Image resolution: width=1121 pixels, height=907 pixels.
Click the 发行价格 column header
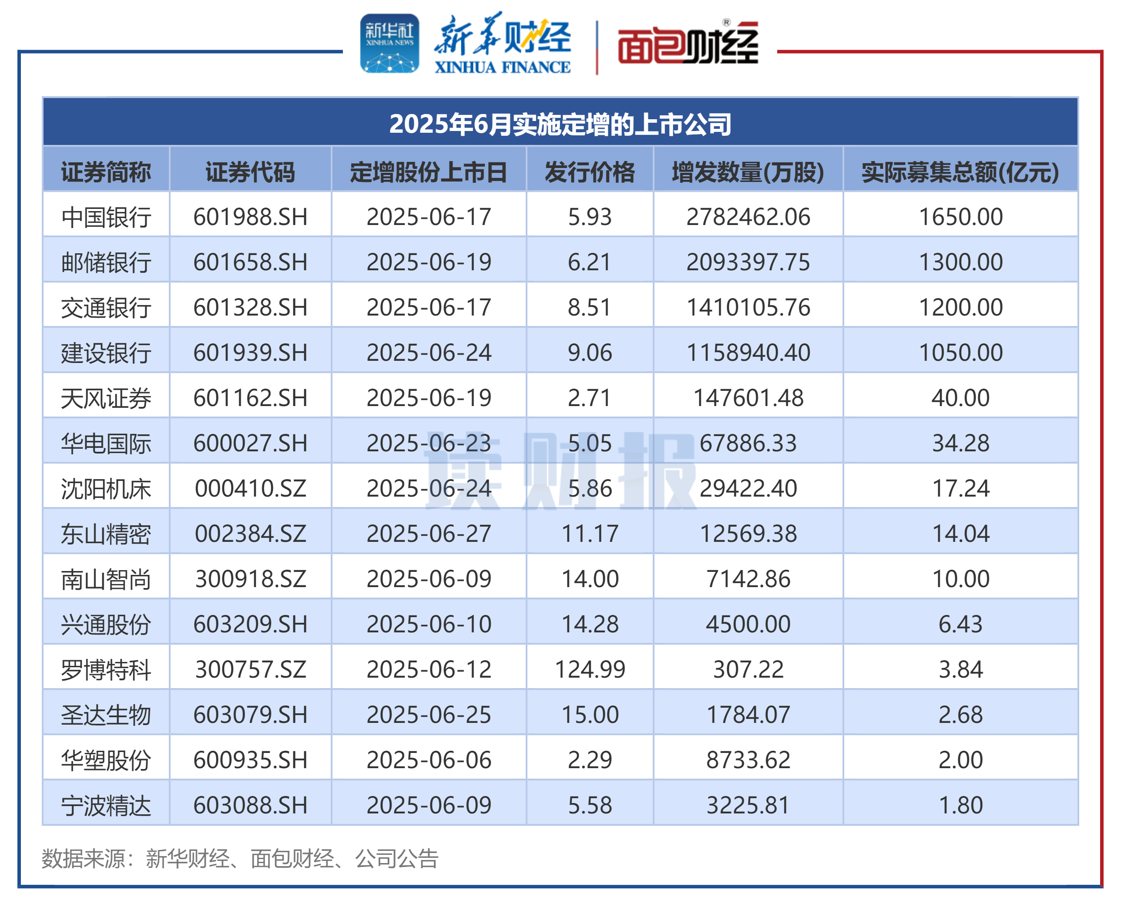[x=590, y=172]
